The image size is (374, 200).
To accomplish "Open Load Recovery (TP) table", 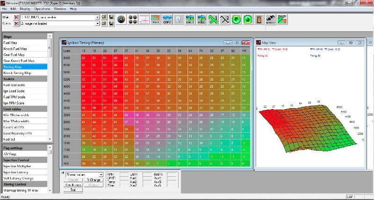I will click(25, 133).
